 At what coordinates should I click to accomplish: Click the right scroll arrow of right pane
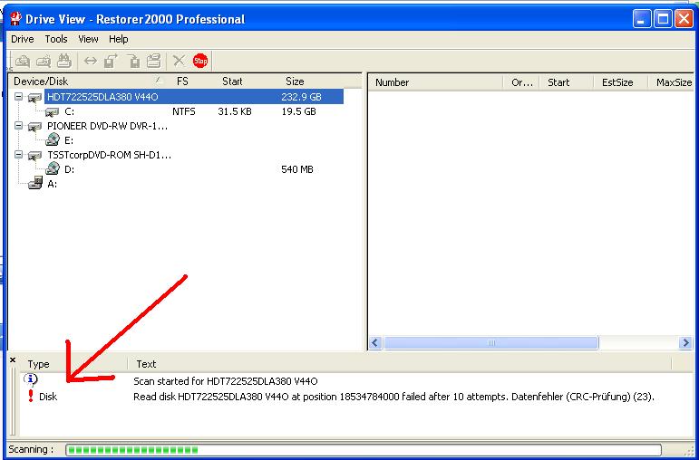[685, 343]
